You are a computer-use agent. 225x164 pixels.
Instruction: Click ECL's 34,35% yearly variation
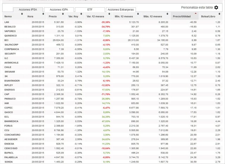click(106, 117)
